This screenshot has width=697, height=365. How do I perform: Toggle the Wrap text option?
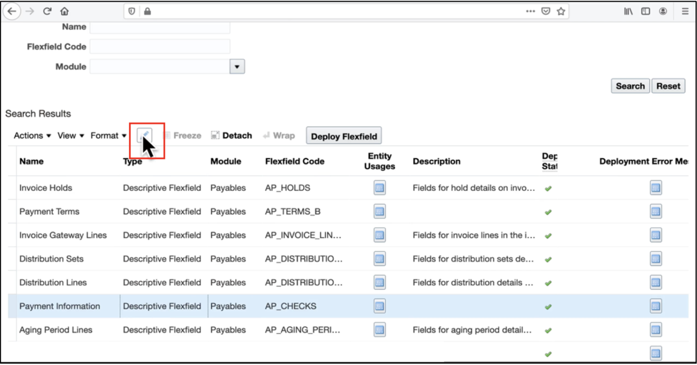[x=278, y=135]
